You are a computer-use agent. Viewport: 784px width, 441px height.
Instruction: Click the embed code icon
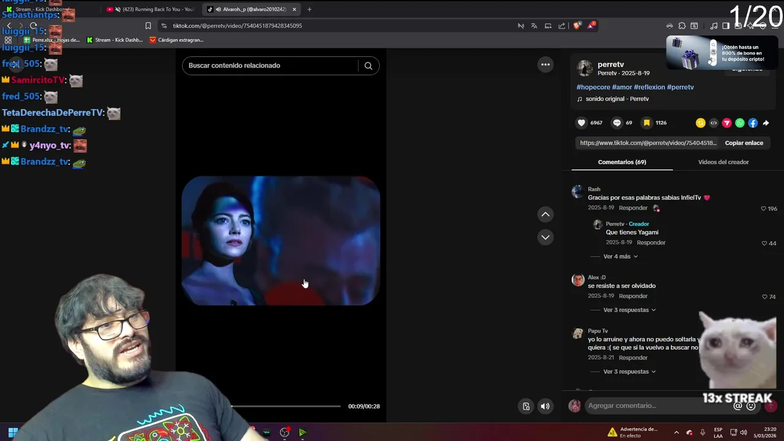[714, 123]
